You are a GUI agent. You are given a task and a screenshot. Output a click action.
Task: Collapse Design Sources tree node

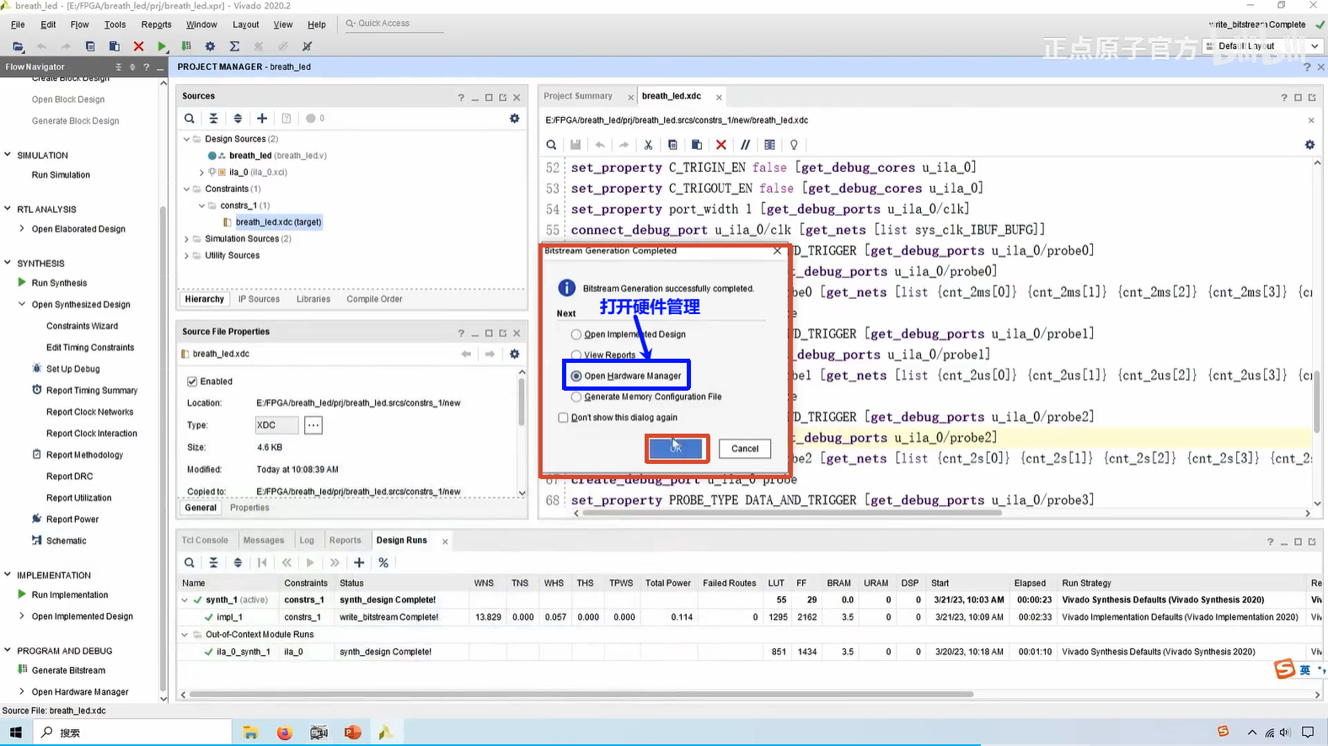187,139
